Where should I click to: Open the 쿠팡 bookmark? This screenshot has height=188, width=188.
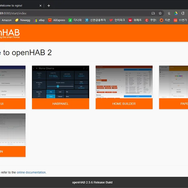coord(151,20)
